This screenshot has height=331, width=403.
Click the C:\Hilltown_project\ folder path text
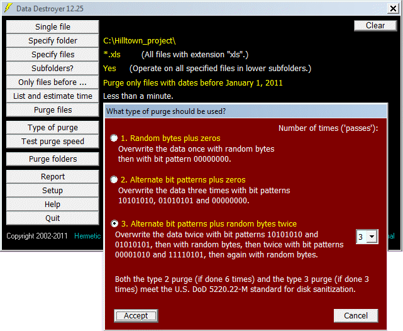[x=140, y=41]
